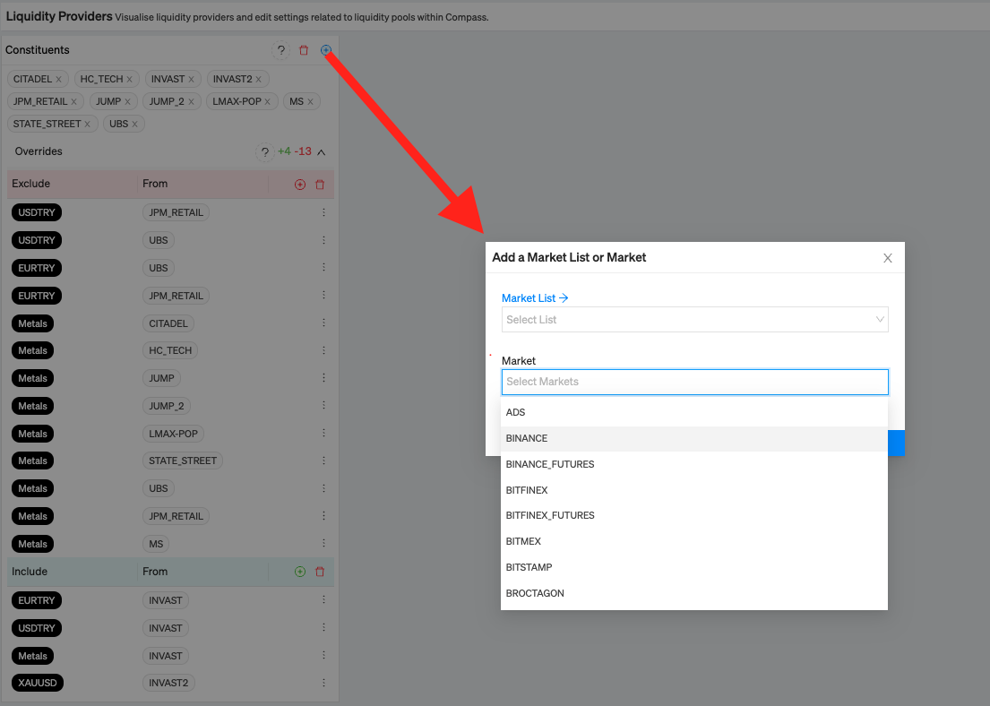Click the INVAST2 source tag in Include
990x706 pixels.
tap(168, 683)
